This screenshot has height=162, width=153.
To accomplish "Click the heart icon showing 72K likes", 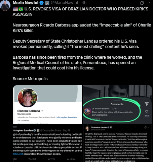I will 49,159.
